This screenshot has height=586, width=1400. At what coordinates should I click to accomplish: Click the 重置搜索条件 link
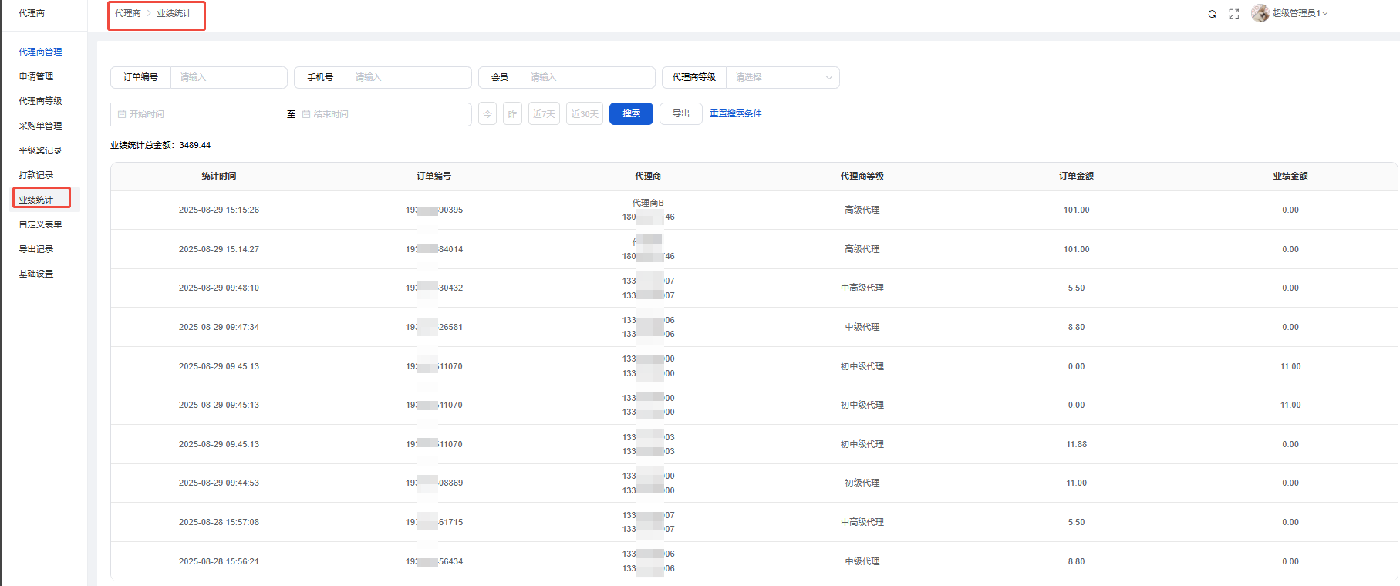tap(735, 113)
